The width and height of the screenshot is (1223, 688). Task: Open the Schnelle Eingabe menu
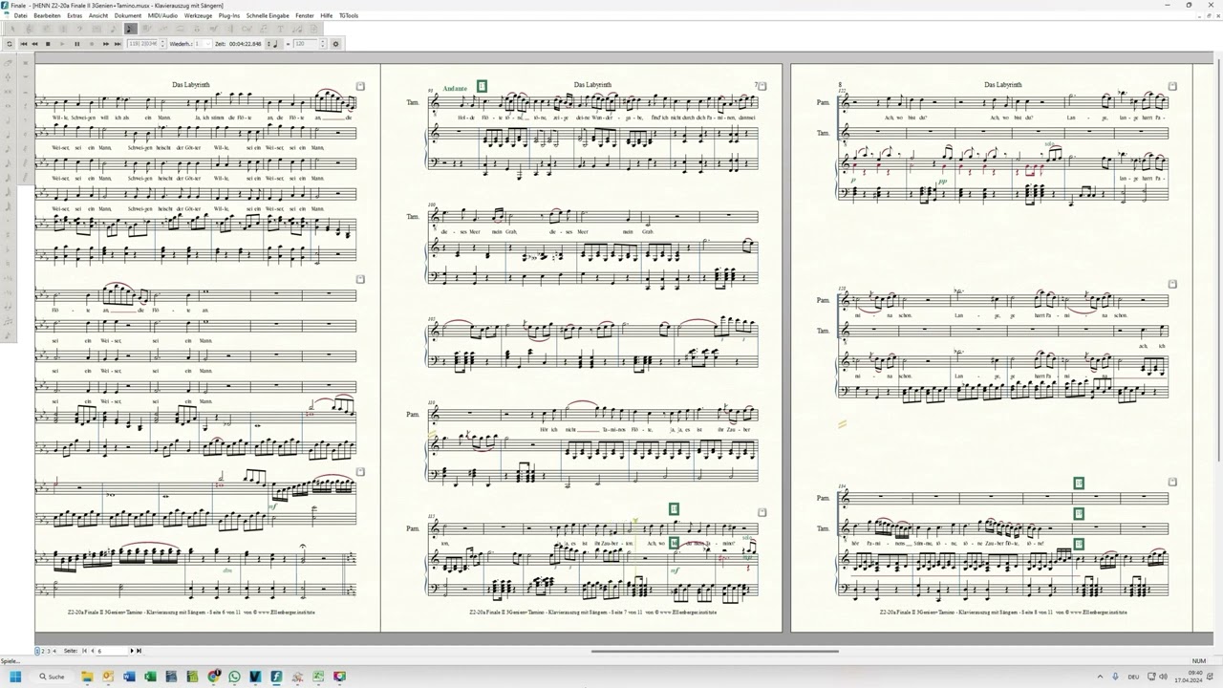click(x=268, y=16)
